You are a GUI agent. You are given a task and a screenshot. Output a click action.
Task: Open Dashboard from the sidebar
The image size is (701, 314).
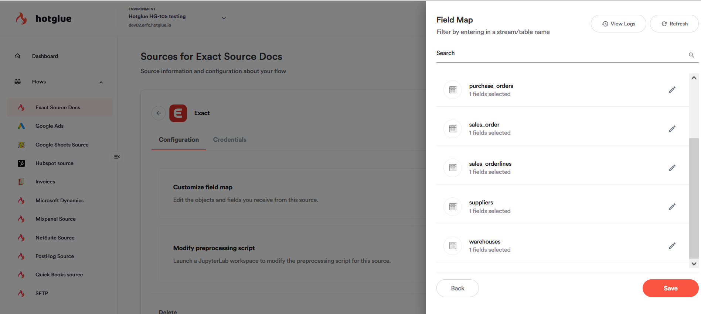(x=45, y=56)
